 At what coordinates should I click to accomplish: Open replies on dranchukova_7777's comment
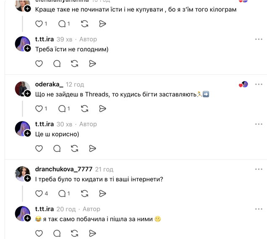click(62, 193)
